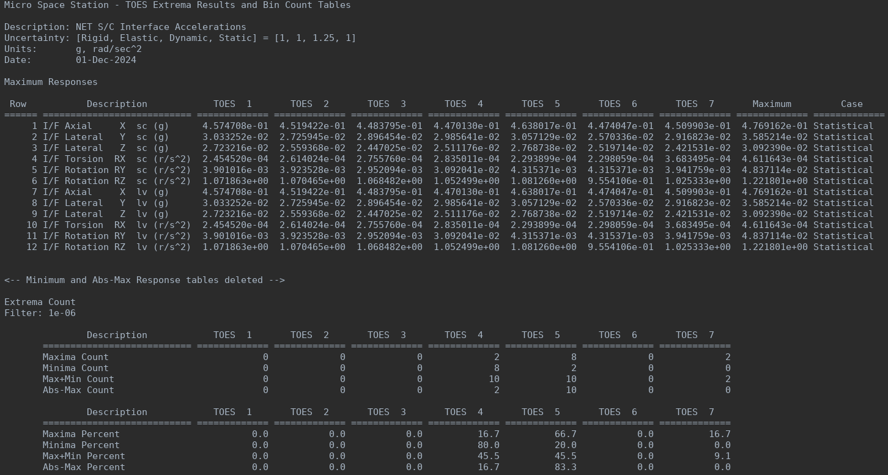Click row 8 description 'I/F Lateral Y lv (g)'
The width and height of the screenshot is (888, 475).
[x=106, y=203]
